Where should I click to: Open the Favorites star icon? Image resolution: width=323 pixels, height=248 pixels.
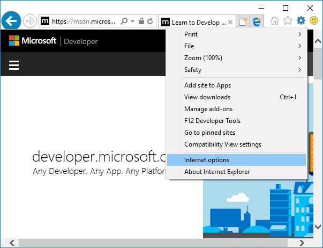click(288, 20)
